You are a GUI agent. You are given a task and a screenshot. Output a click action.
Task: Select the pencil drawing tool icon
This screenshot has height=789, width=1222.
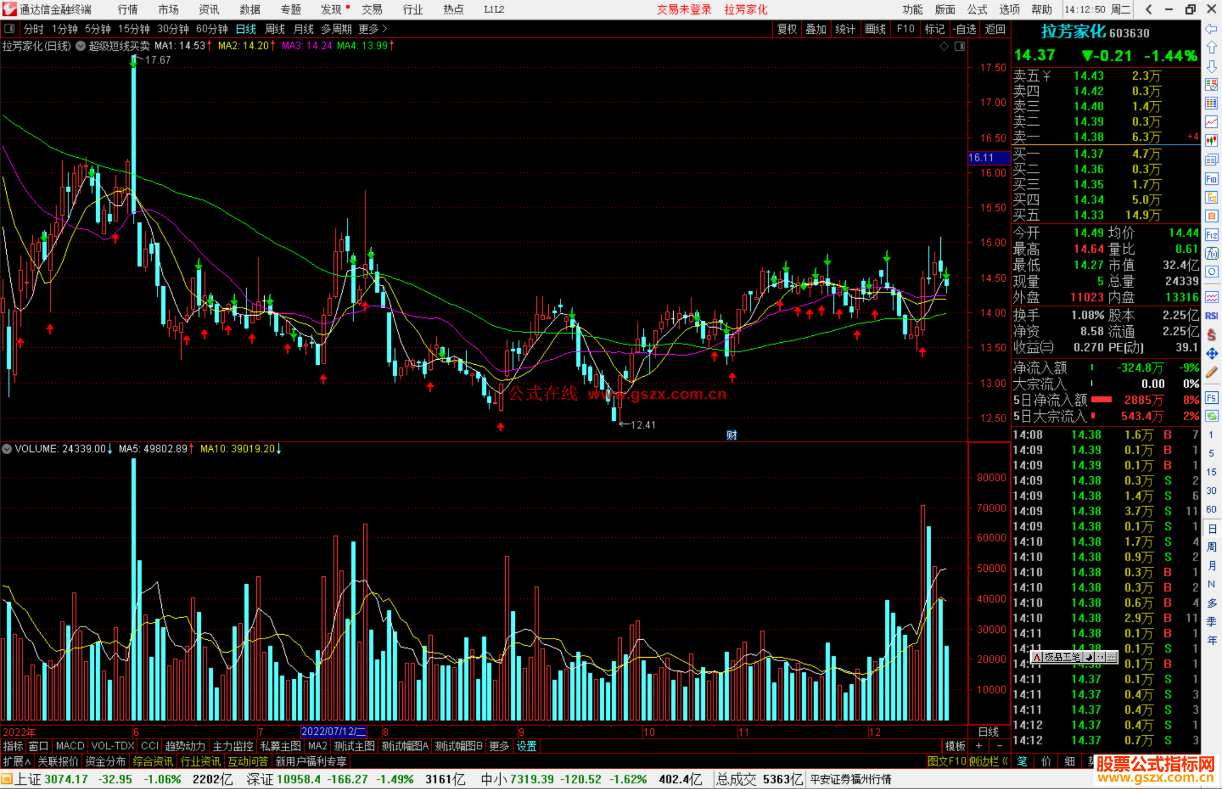[1211, 372]
